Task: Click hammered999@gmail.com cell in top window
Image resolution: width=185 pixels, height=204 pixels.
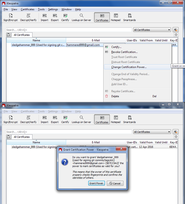Action: pyautogui.click(x=83, y=45)
